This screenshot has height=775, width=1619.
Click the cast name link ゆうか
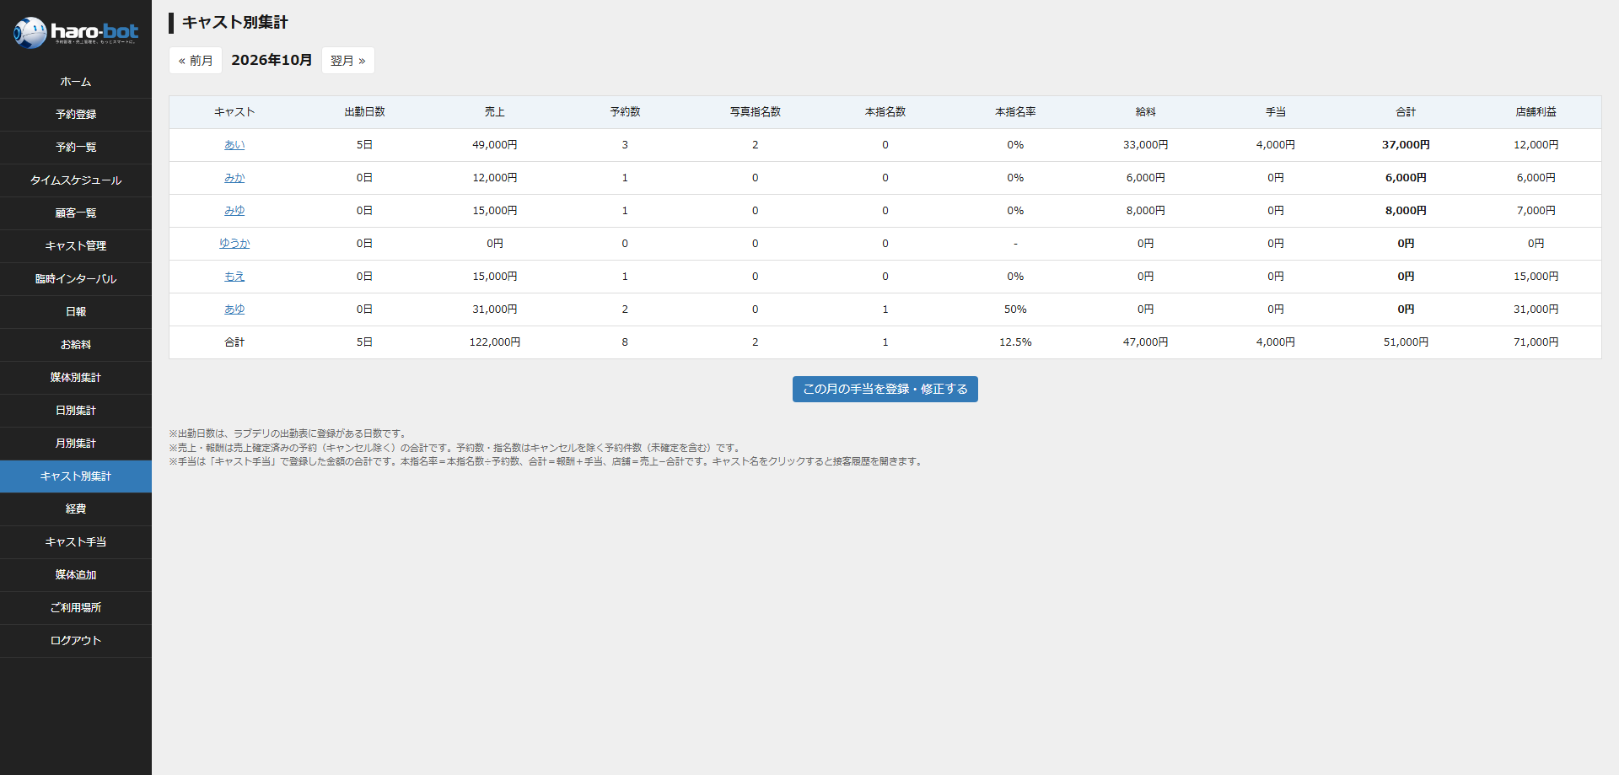(x=234, y=244)
